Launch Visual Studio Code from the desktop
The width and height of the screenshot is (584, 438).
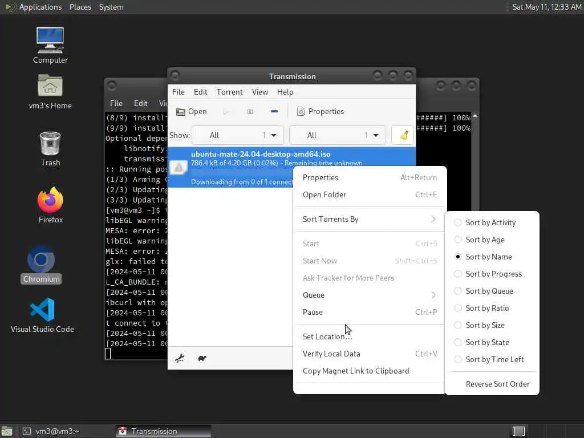[42, 315]
